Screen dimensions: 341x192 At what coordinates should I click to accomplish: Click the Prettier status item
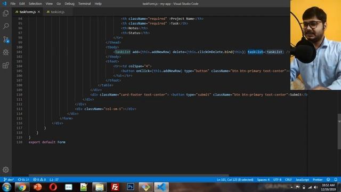tap(318, 180)
